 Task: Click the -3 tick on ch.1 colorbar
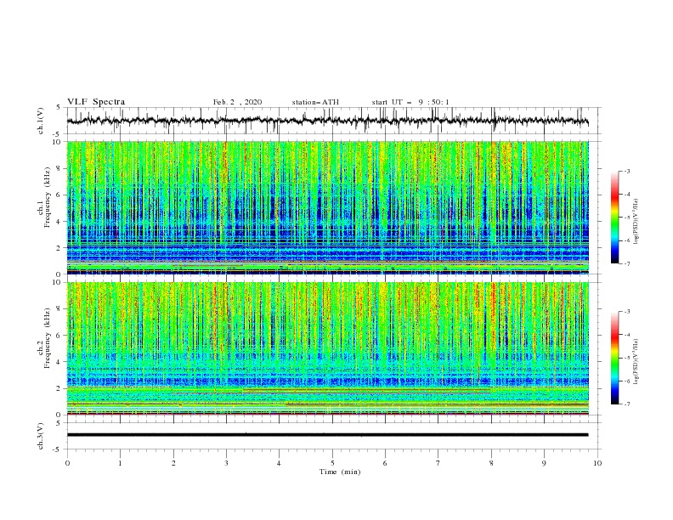[x=627, y=171]
